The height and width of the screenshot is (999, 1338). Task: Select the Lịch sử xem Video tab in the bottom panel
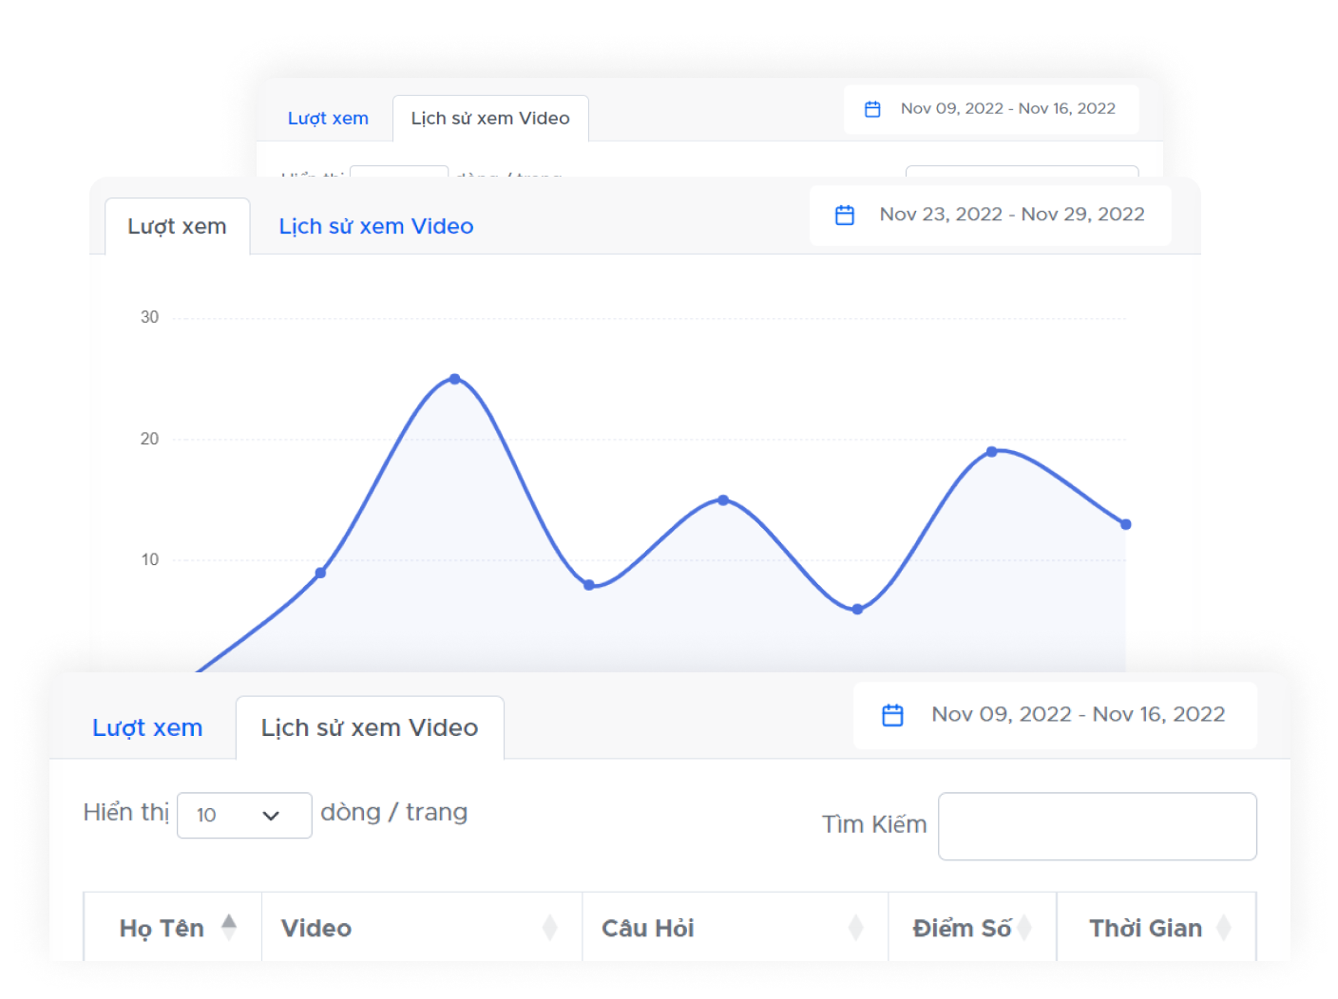(370, 726)
